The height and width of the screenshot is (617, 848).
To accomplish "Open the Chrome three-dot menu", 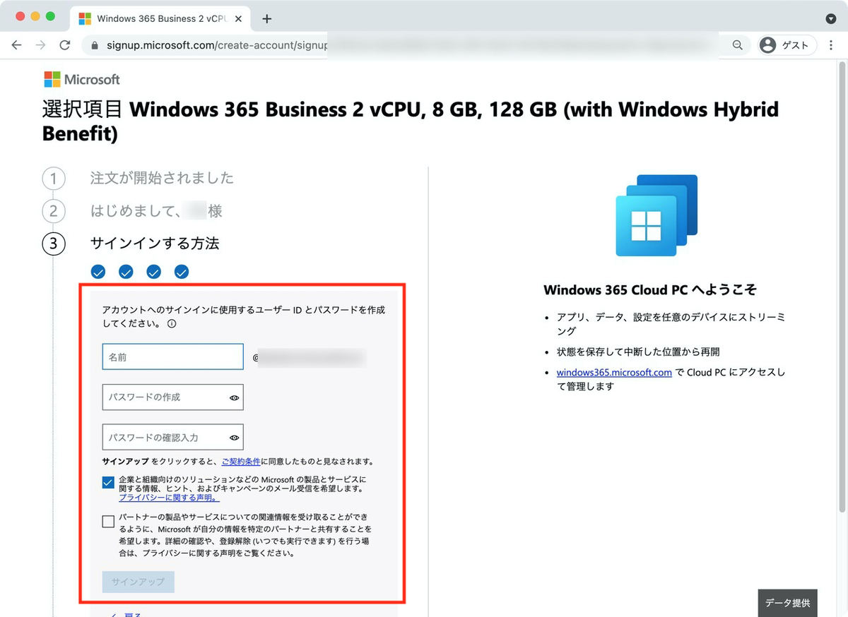I will click(x=831, y=45).
